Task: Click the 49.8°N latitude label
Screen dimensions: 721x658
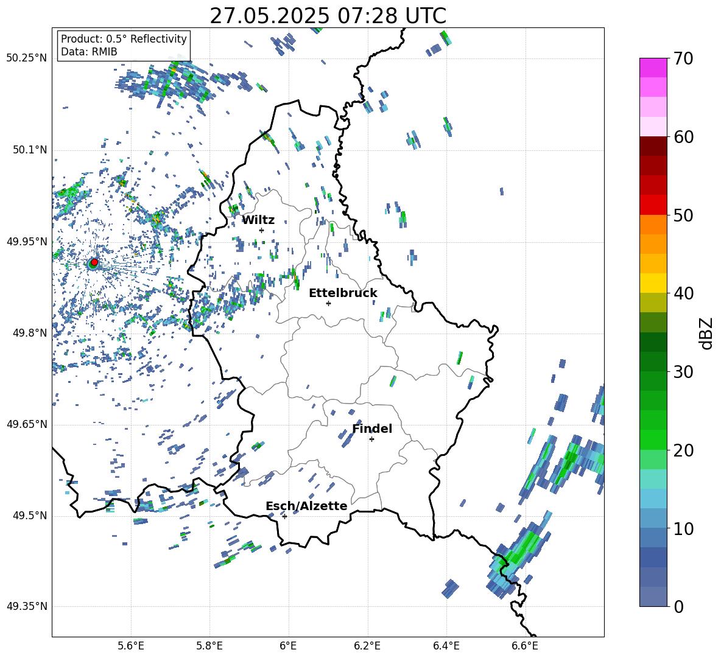Action: [29, 333]
